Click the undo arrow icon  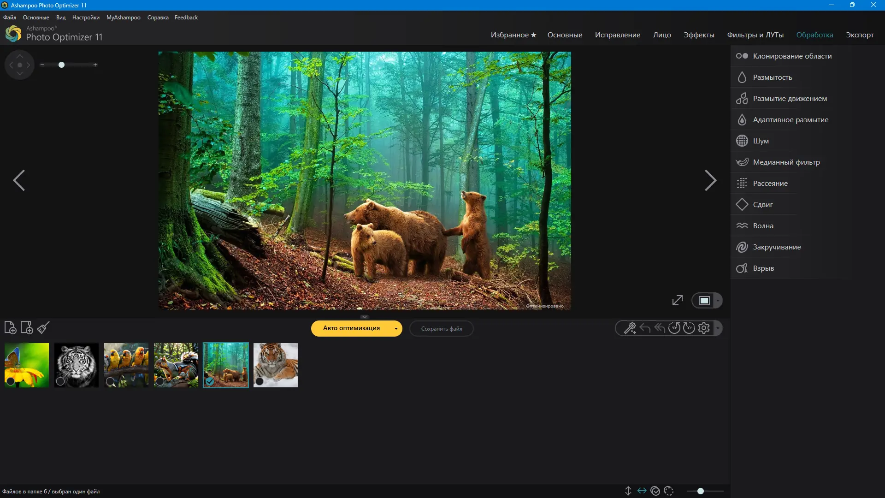[645, 328]
